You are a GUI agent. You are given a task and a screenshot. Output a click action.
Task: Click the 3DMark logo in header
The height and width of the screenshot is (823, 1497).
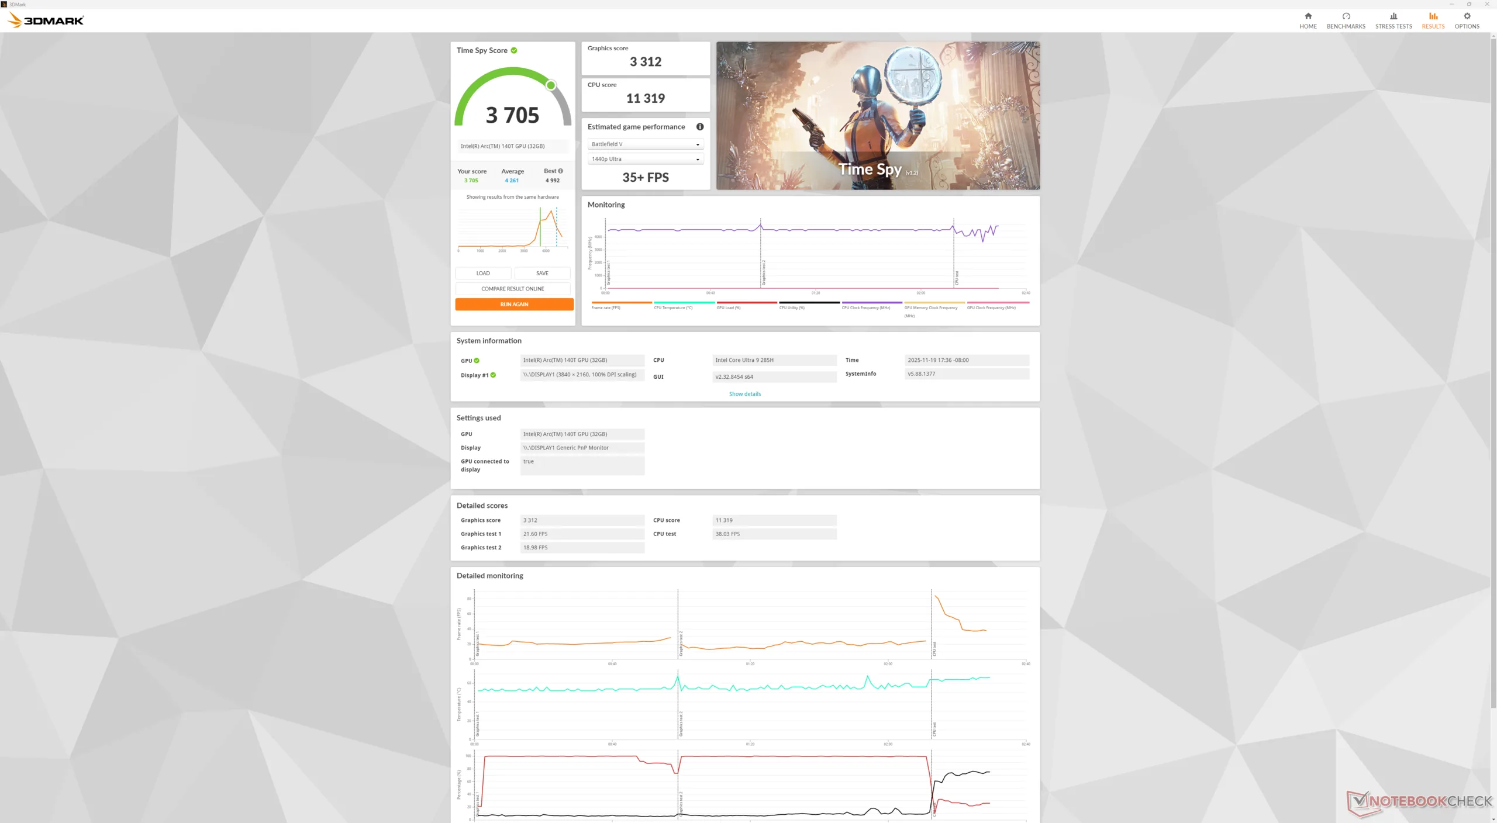tap(46, 20)
